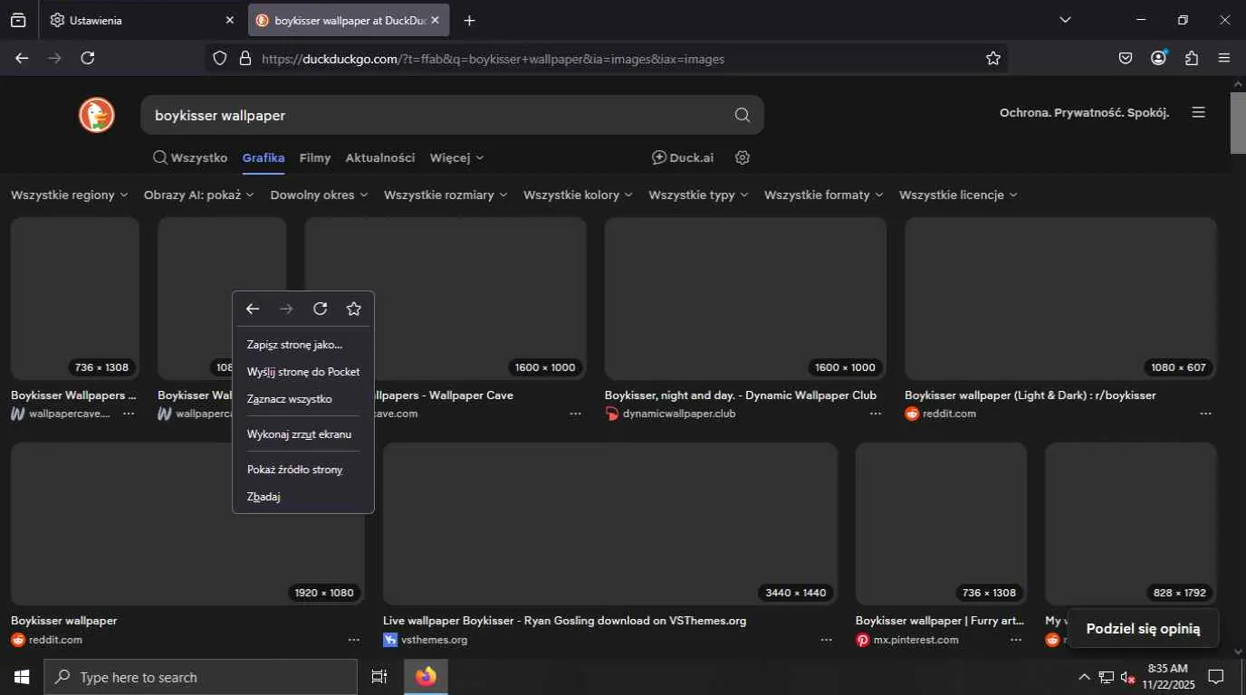This screenshot has width=1246, height=695.
Task: Submit search with the magnifier icon in the search box
Action: pyautogui.click(x=743, y=115)
